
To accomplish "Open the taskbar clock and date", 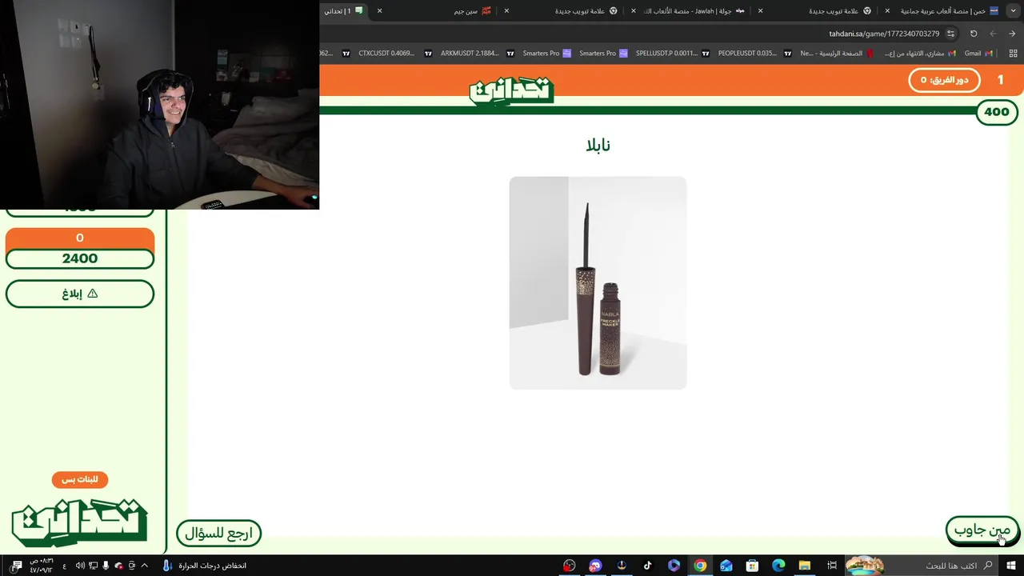I will 41,566.
